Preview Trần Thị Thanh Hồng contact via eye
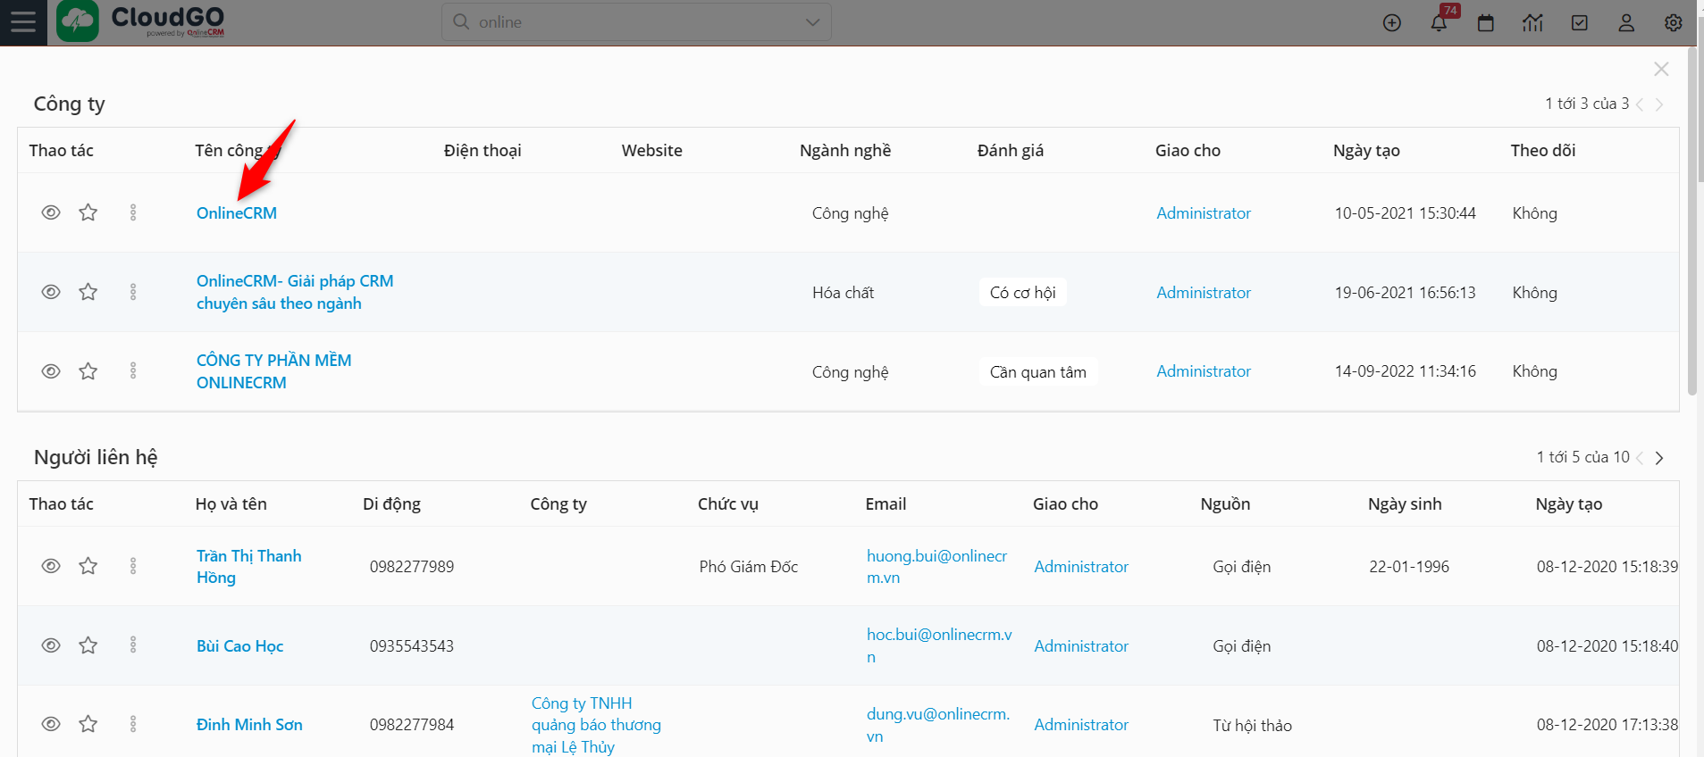 click(51, 566)
